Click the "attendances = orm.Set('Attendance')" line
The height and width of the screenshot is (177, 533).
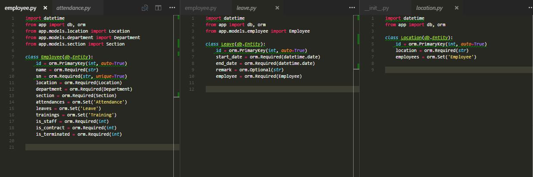(x=81, y=102)
